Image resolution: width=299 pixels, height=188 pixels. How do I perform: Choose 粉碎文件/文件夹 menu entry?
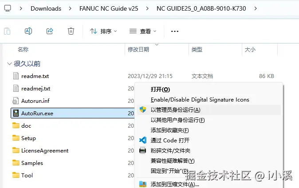click(x=170, y=151)
